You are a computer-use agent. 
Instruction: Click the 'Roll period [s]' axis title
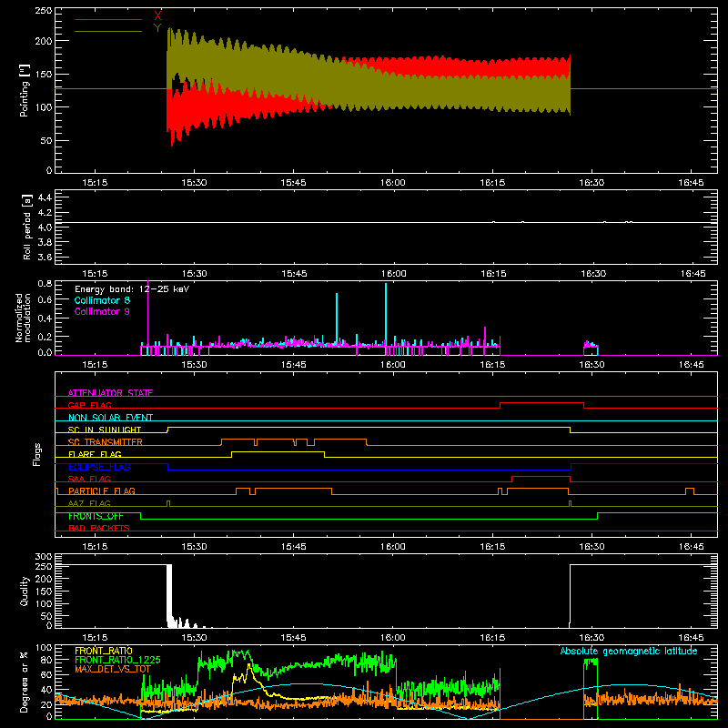coord(27,227)
